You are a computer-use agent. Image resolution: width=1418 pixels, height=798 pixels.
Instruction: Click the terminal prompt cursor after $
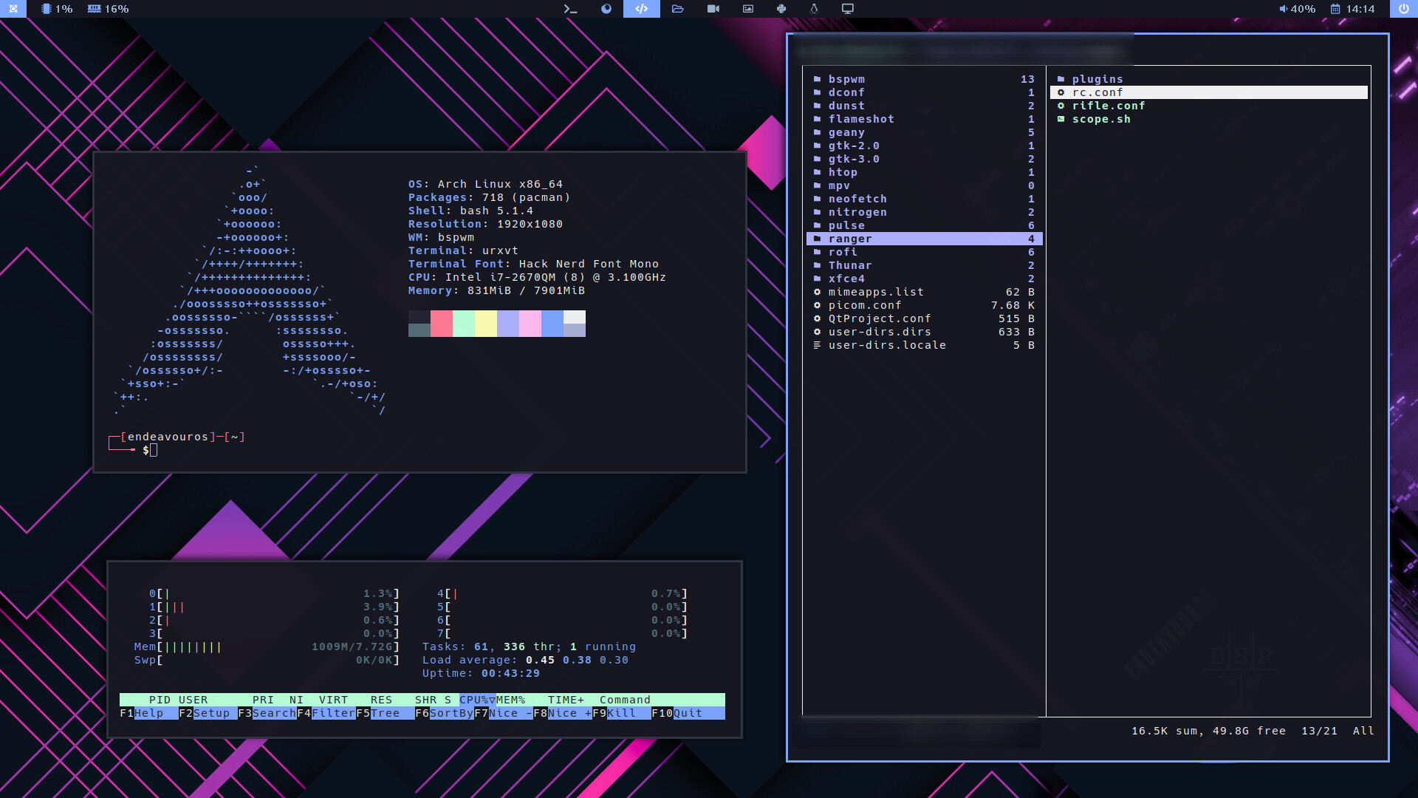154,450
